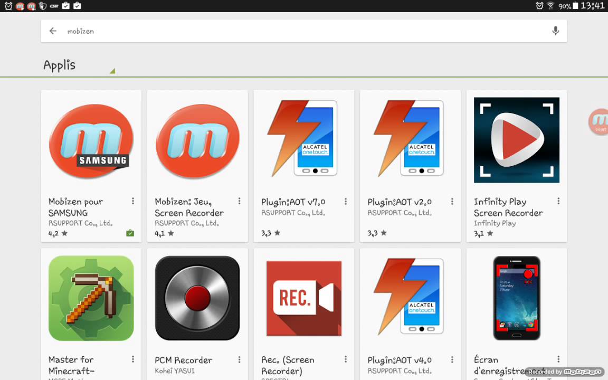Click the Kohei YASUI developer name

[x=175, y=371]
